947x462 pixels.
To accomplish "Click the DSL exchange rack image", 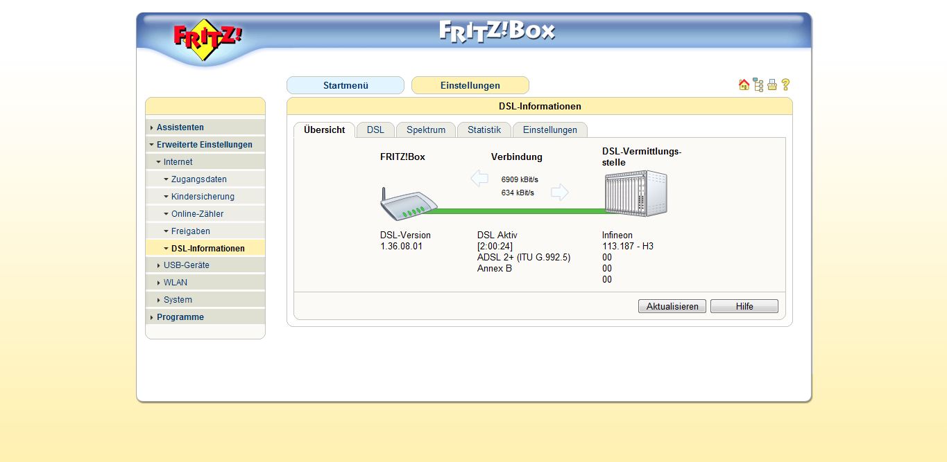I will (x=635, y=193).
